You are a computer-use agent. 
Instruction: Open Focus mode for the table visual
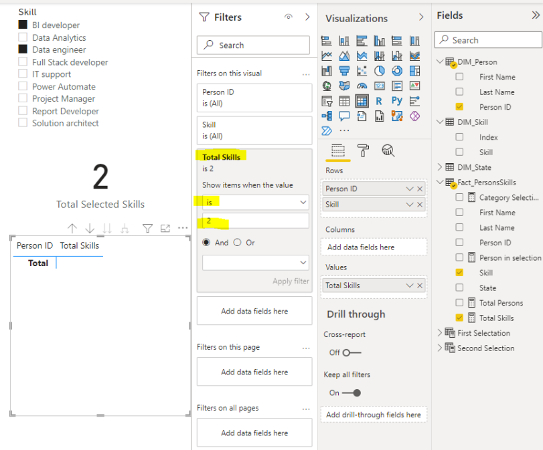(165, 228)
